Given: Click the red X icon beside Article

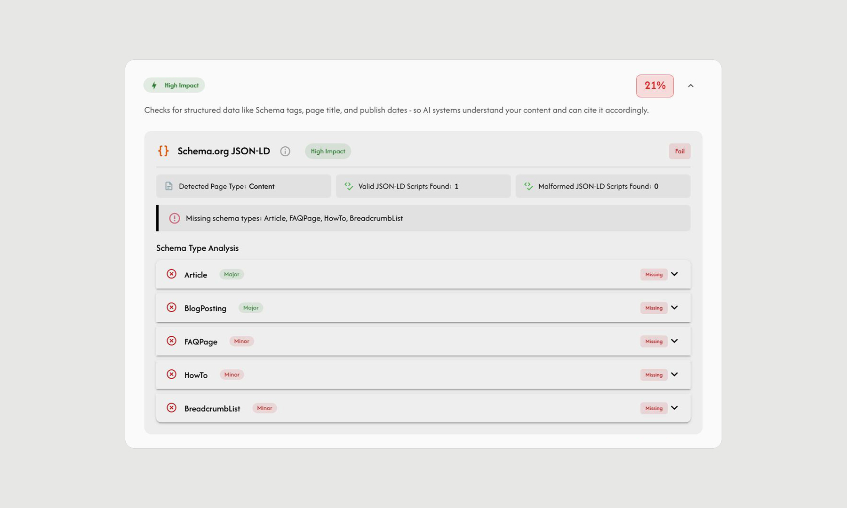Looking at the screenshot, I should point(172,274).
